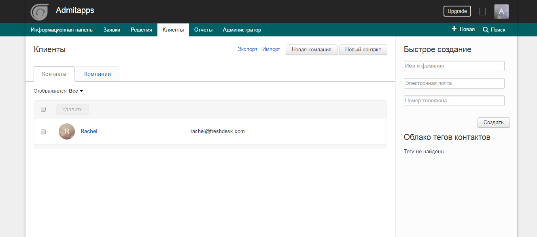Switch to the Компании tab
This screenshot has width=537, height=237.
click(x=97, y=74)
